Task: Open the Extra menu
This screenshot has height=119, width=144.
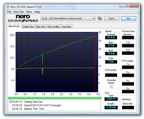Action: pos(29,12)
